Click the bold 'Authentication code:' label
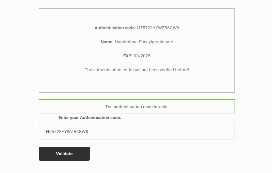Viewport: 272px width, 173px height. pyautogui.click(x=115, y=28)
